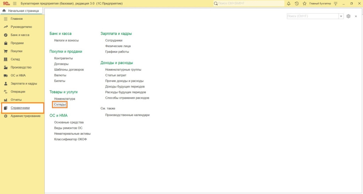Open Контрагенты directory
The image size is (363, 194).
point(63,58)
